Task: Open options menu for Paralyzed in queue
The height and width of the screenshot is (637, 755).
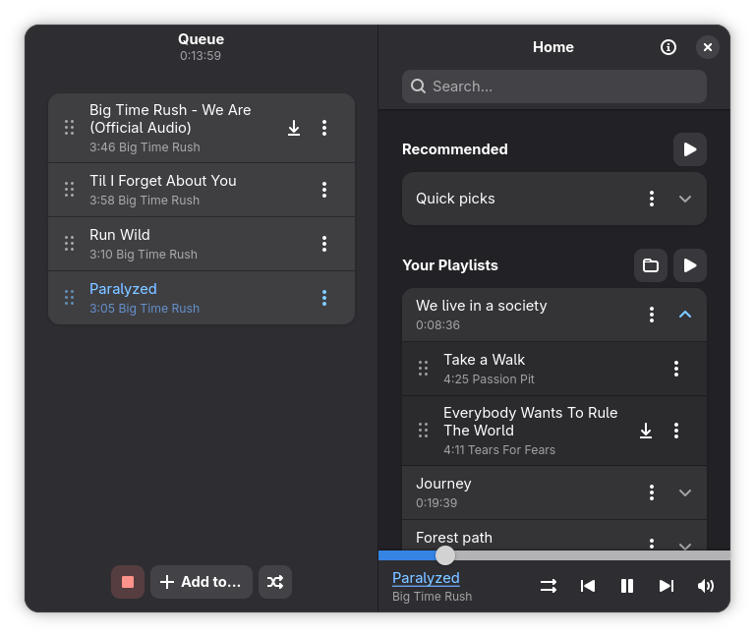Action: (x=324, y=298)
